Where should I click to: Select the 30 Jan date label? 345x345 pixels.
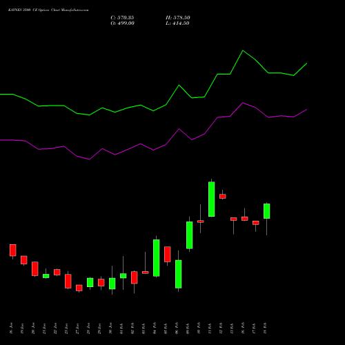point(110,328)
